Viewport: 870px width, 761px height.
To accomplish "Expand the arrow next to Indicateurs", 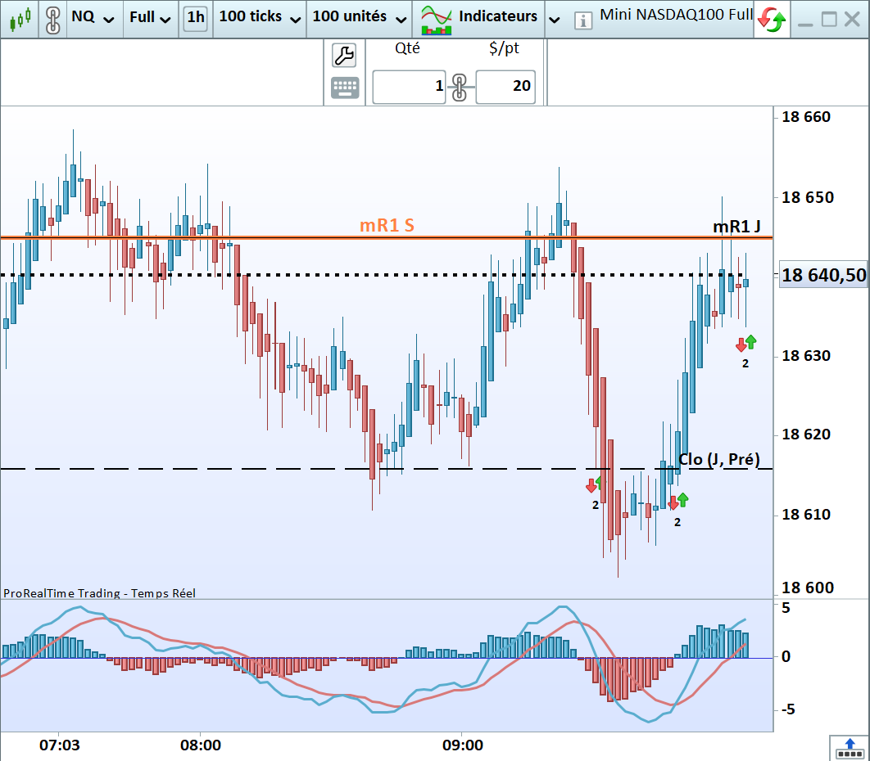I will pos(554,20).
